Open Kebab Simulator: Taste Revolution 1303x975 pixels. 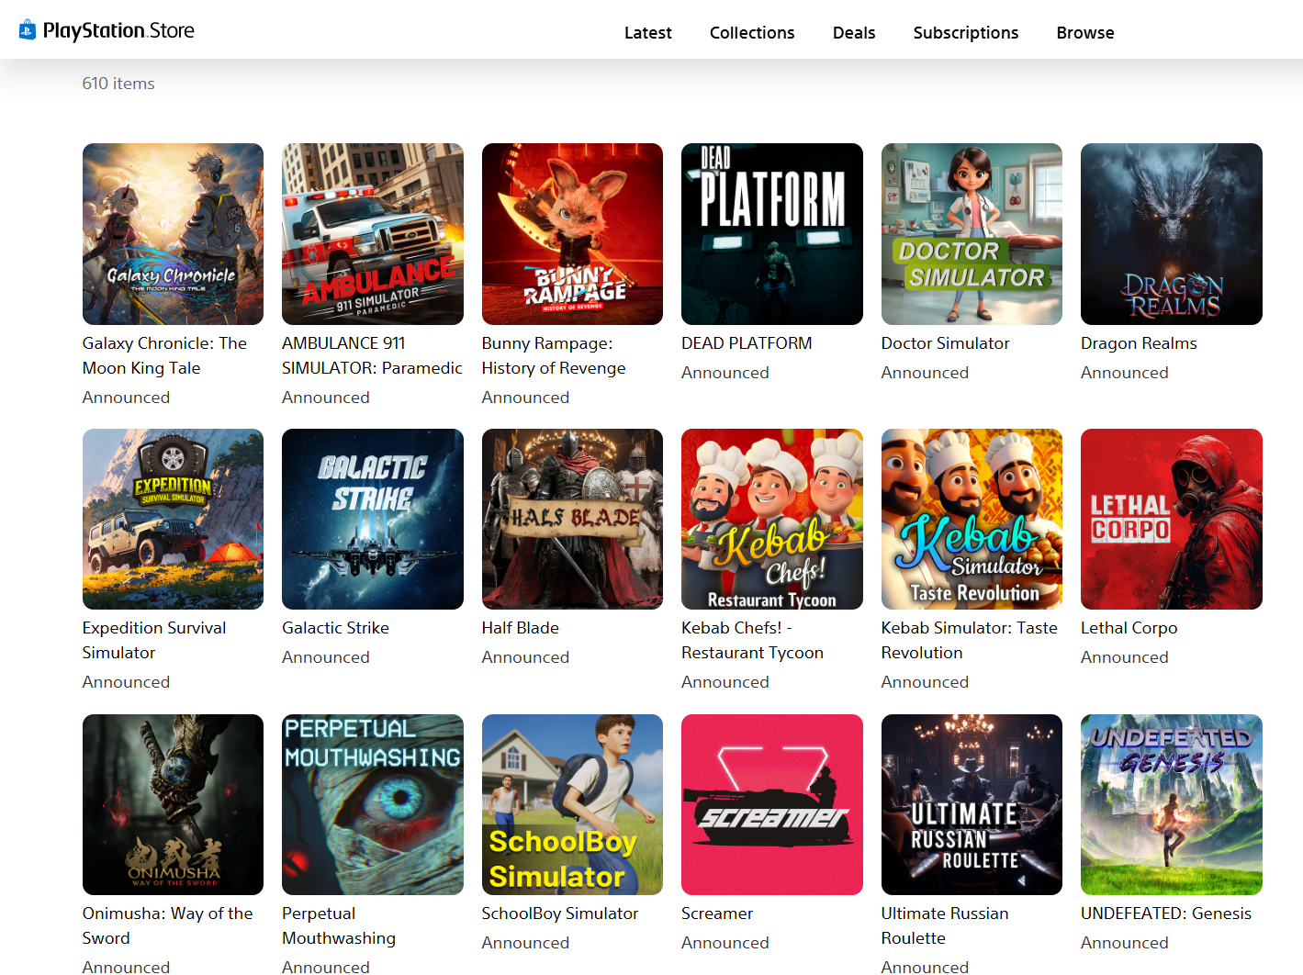pos(972,519)
